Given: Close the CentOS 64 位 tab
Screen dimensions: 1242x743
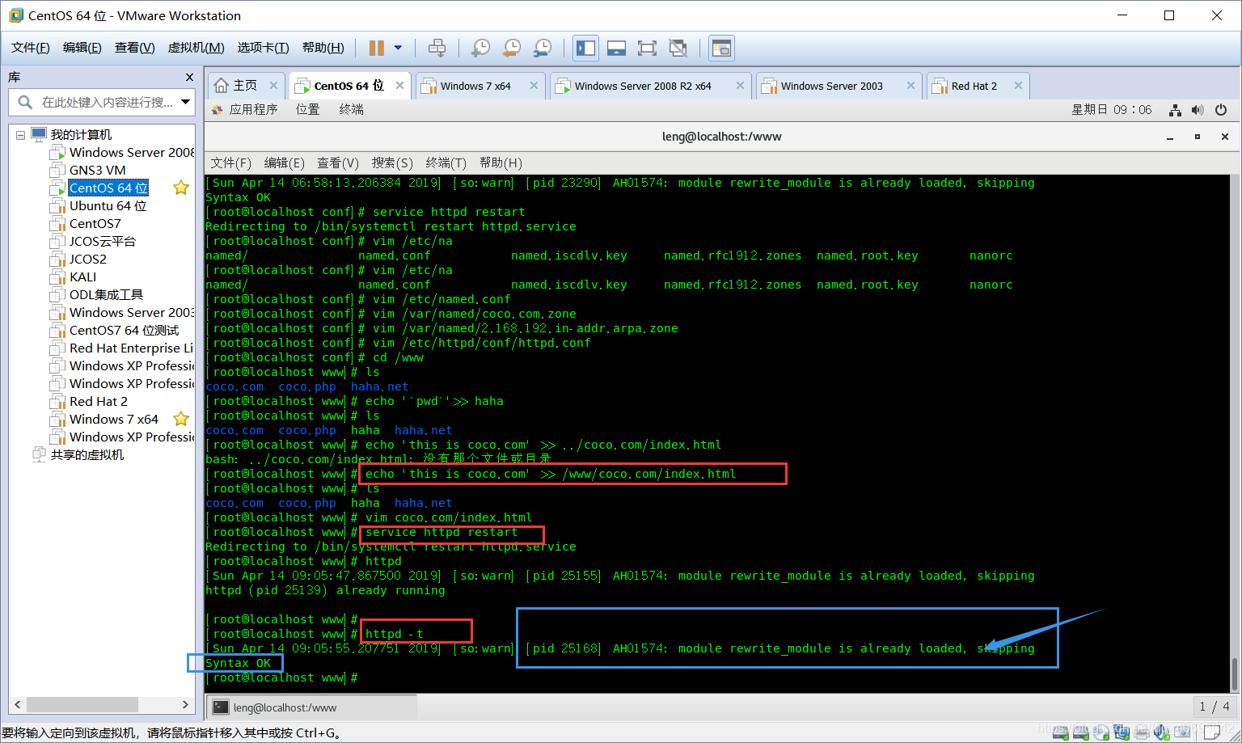Looking at the screenshot, I should pos(399,85).
